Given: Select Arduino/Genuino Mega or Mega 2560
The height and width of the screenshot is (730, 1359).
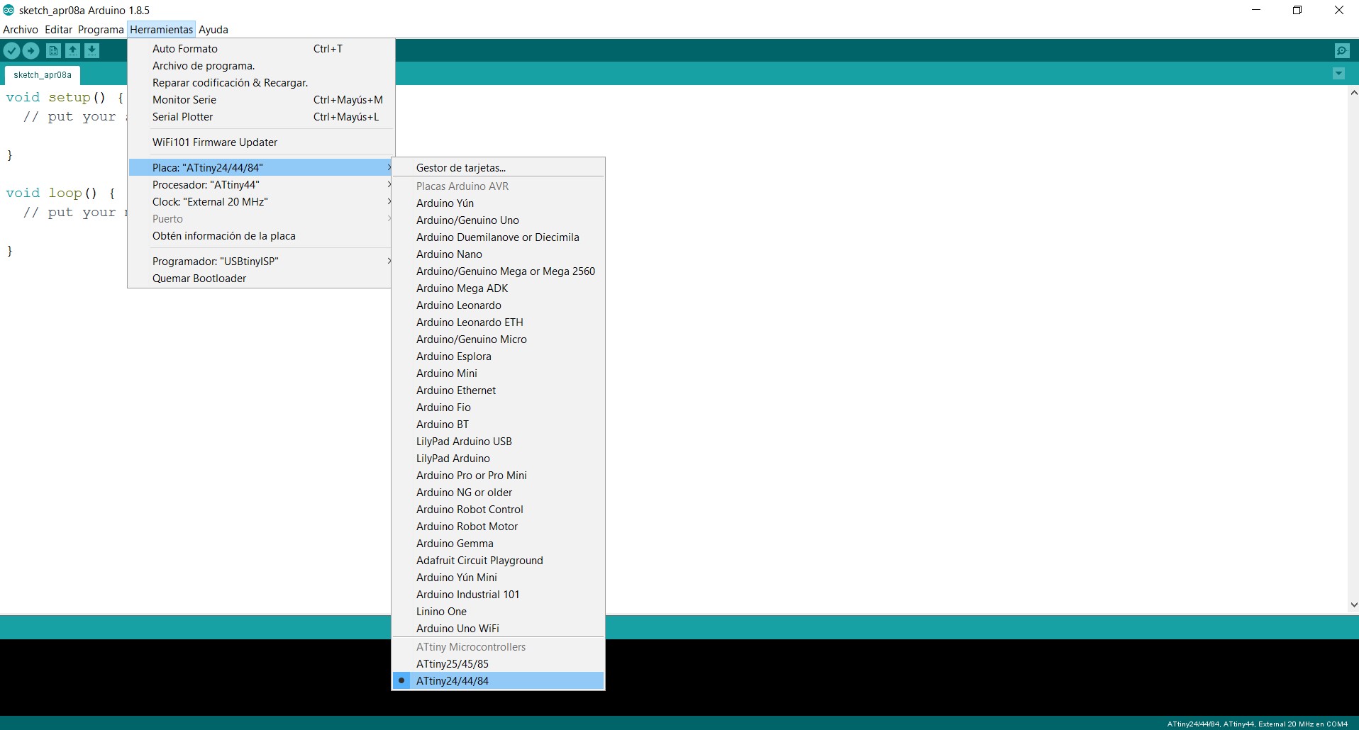Looking at the screenshot, I should 498,271.
